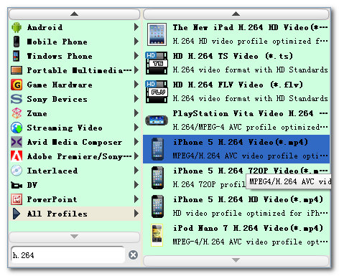339x276 pixels.
Task: Select iPhone 5 H.264 HD Video(*.mp4) profile
Action: (x=236, y=206)
